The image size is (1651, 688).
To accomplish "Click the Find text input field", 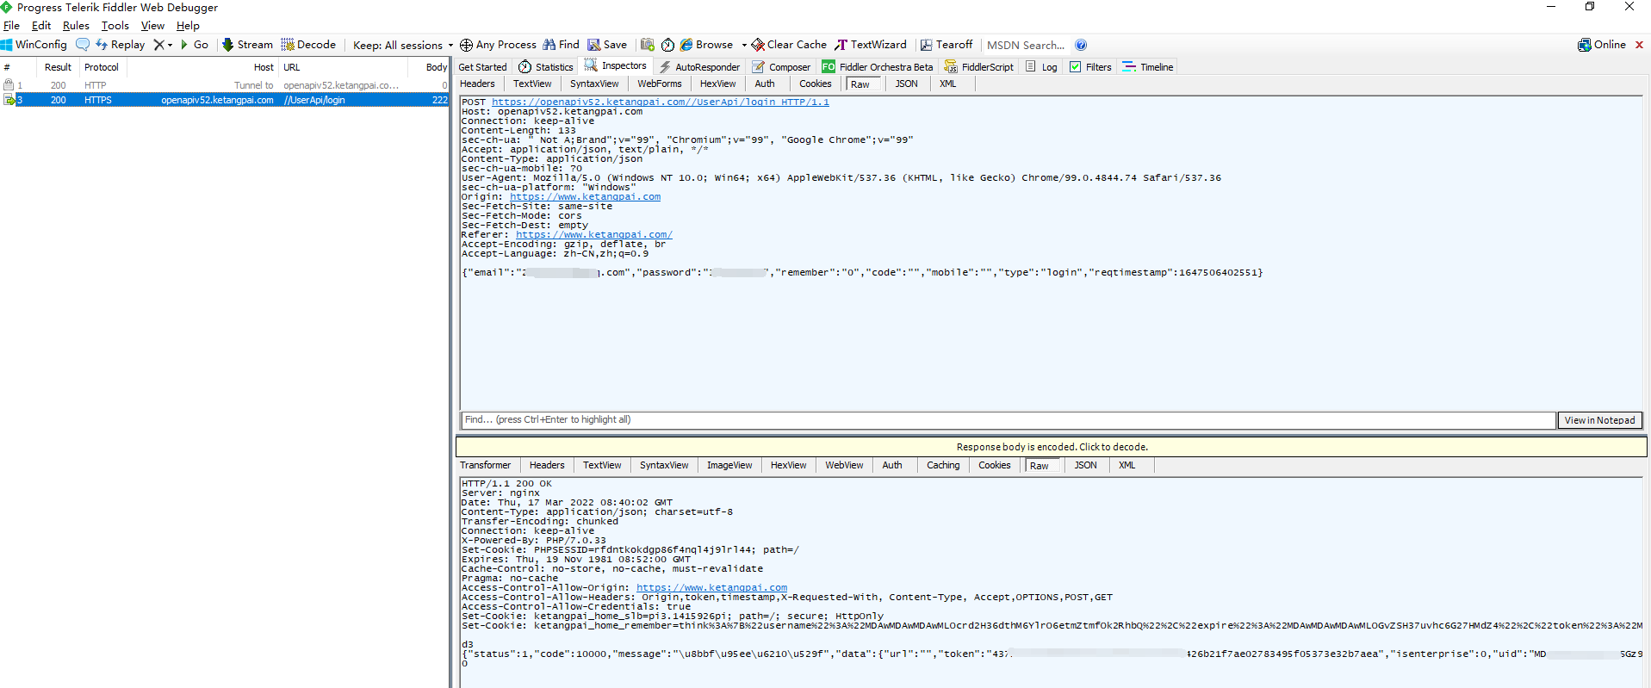I will 1008,420.
